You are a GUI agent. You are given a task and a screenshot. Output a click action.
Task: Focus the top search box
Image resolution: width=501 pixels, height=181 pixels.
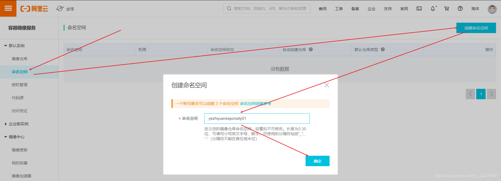(x=267, y=8)
